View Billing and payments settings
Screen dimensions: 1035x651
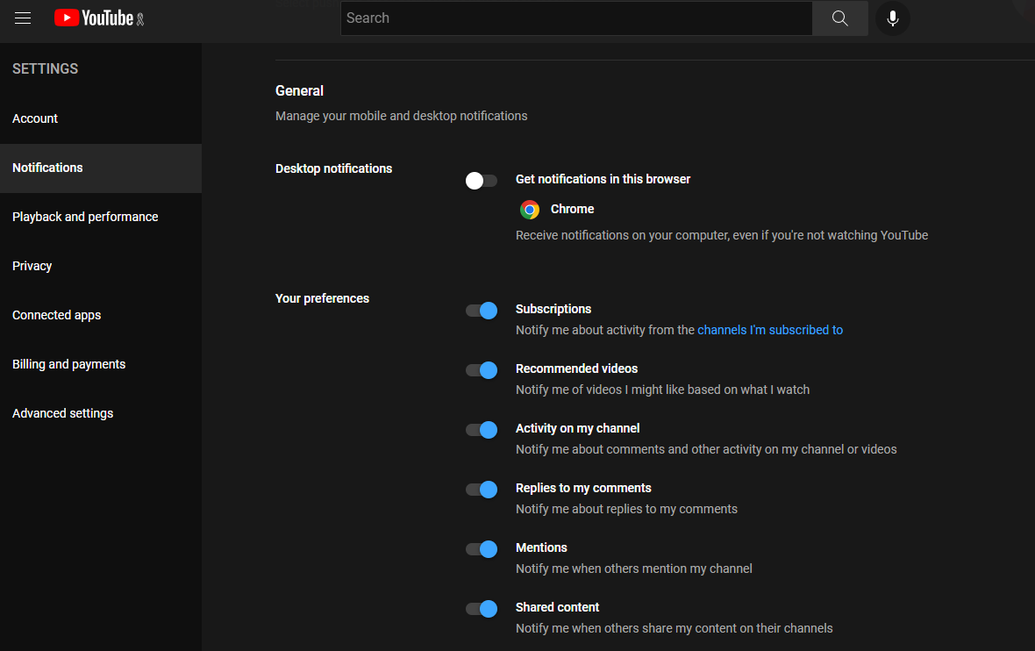coord(101,364)
